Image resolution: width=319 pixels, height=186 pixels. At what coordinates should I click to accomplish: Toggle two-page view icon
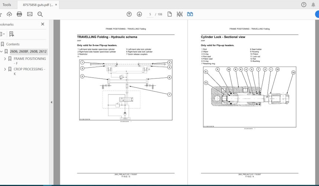point(190,14)
